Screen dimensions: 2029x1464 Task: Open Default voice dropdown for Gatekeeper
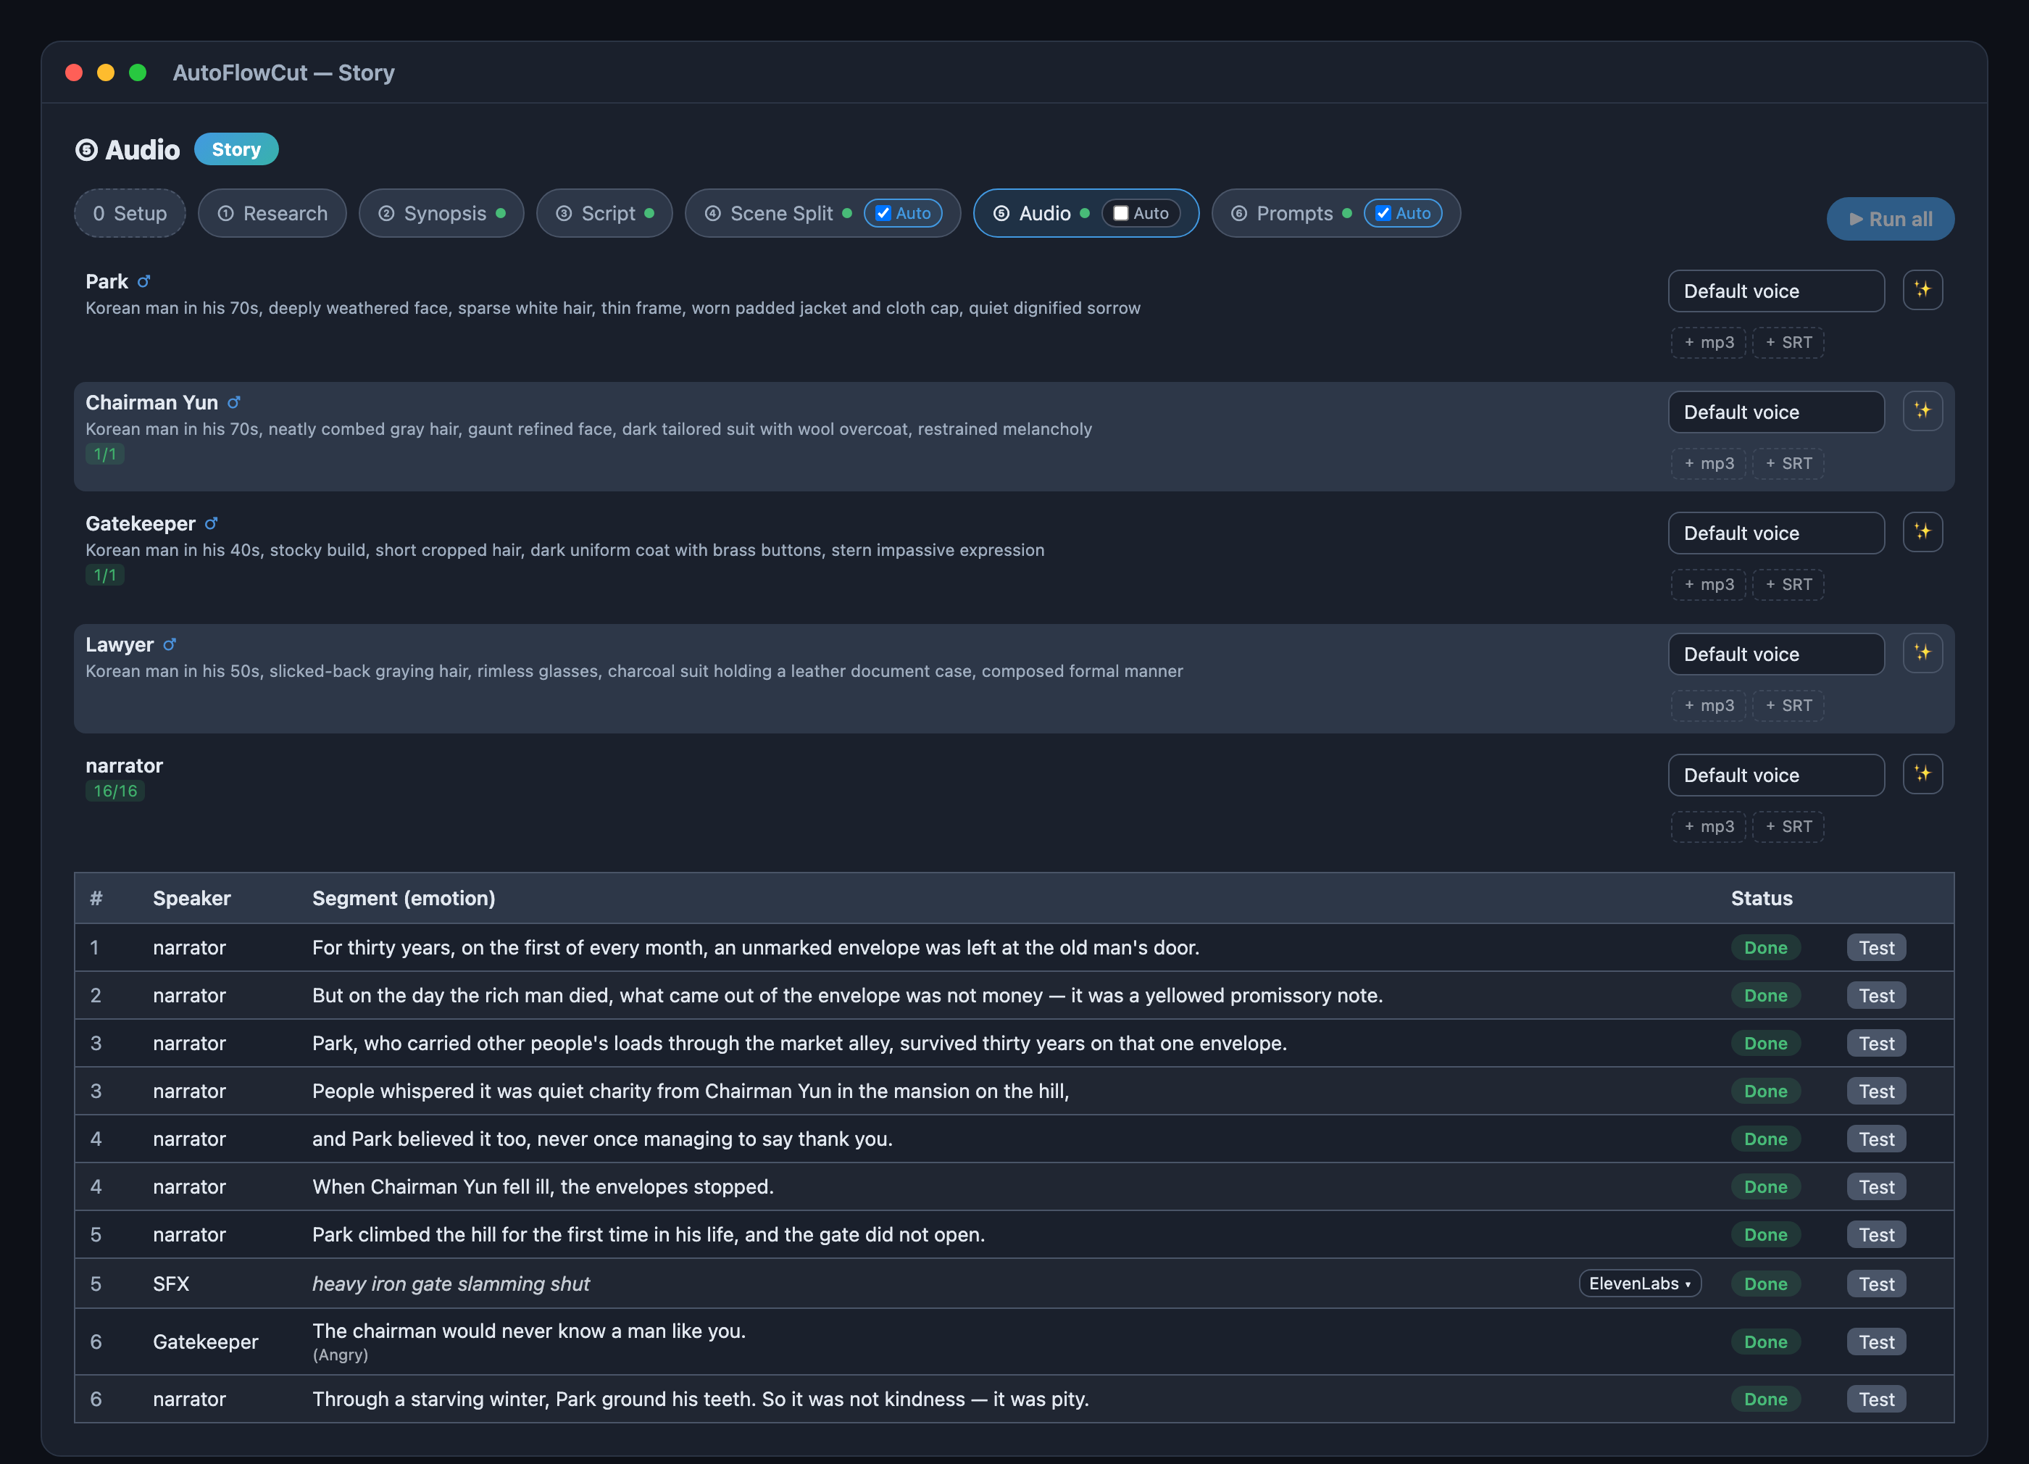click(x=1776, y=533)
